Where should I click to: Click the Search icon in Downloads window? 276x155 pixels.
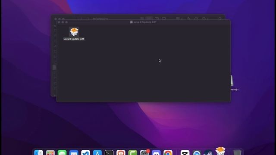tap(220, 19)
